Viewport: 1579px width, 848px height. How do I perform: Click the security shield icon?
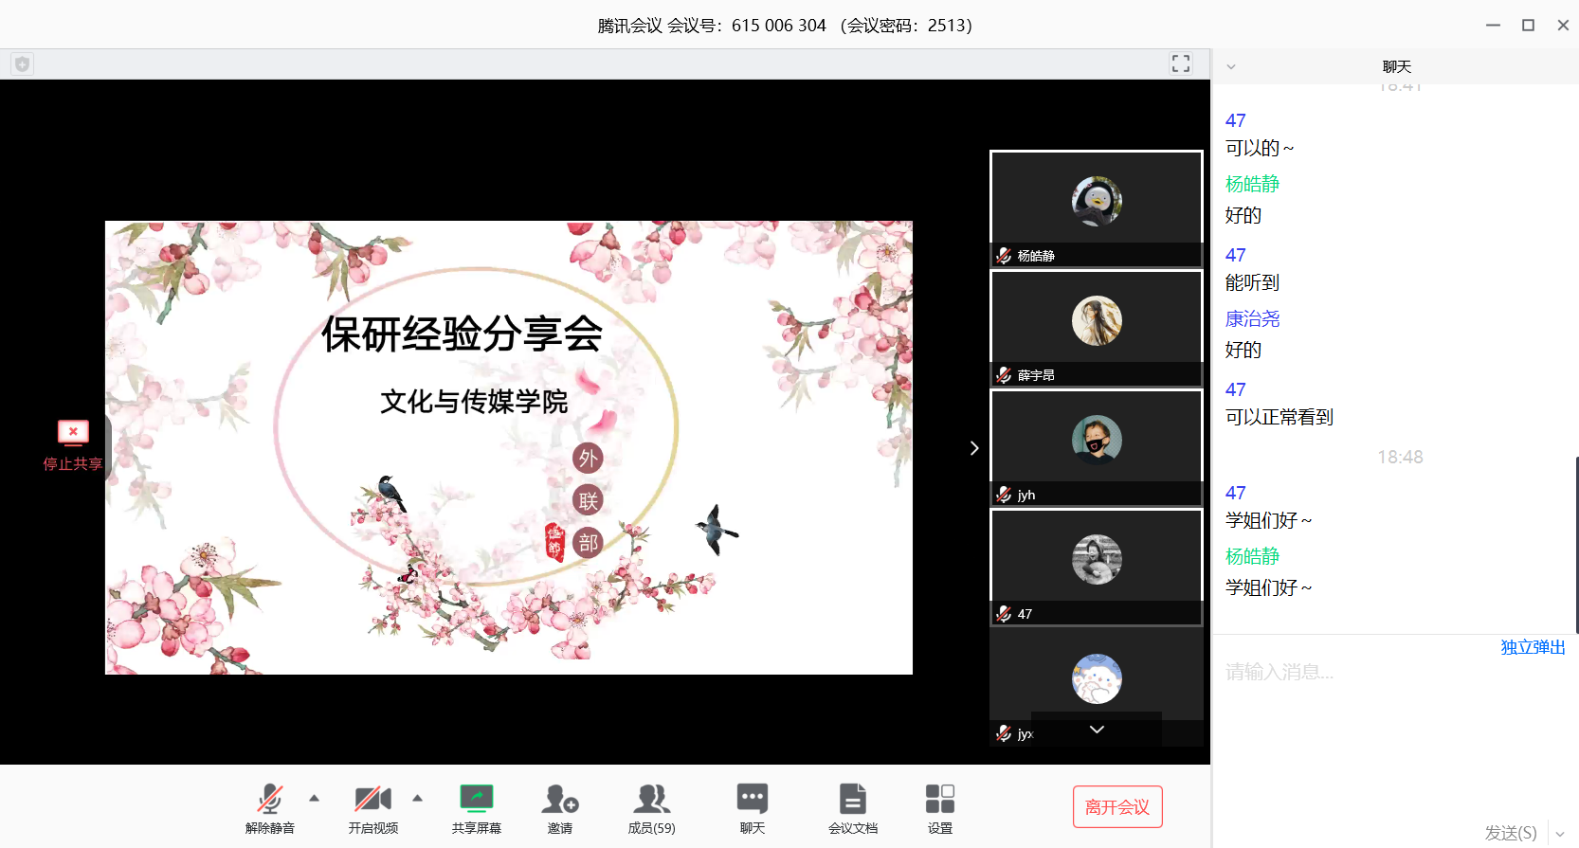tap(22, 63)
